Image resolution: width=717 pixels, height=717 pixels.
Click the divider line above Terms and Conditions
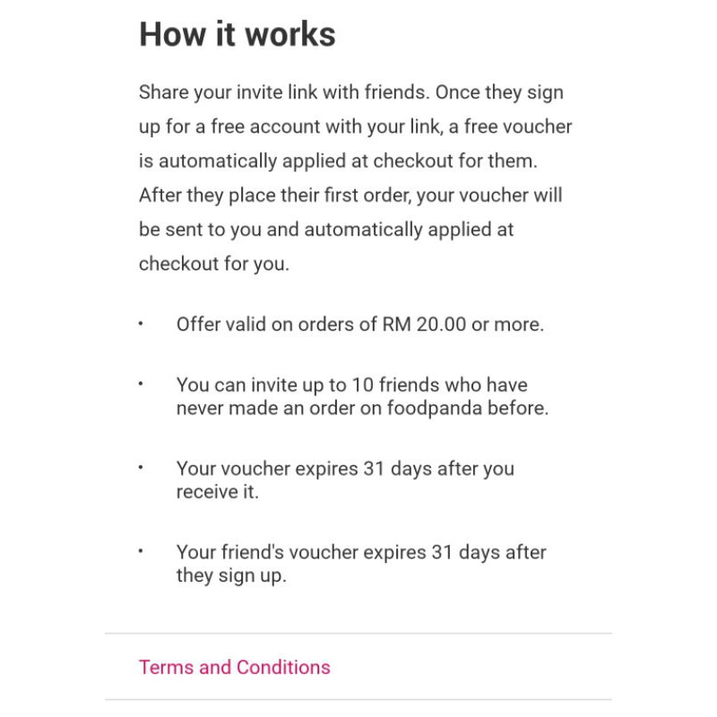click(358, 634)
